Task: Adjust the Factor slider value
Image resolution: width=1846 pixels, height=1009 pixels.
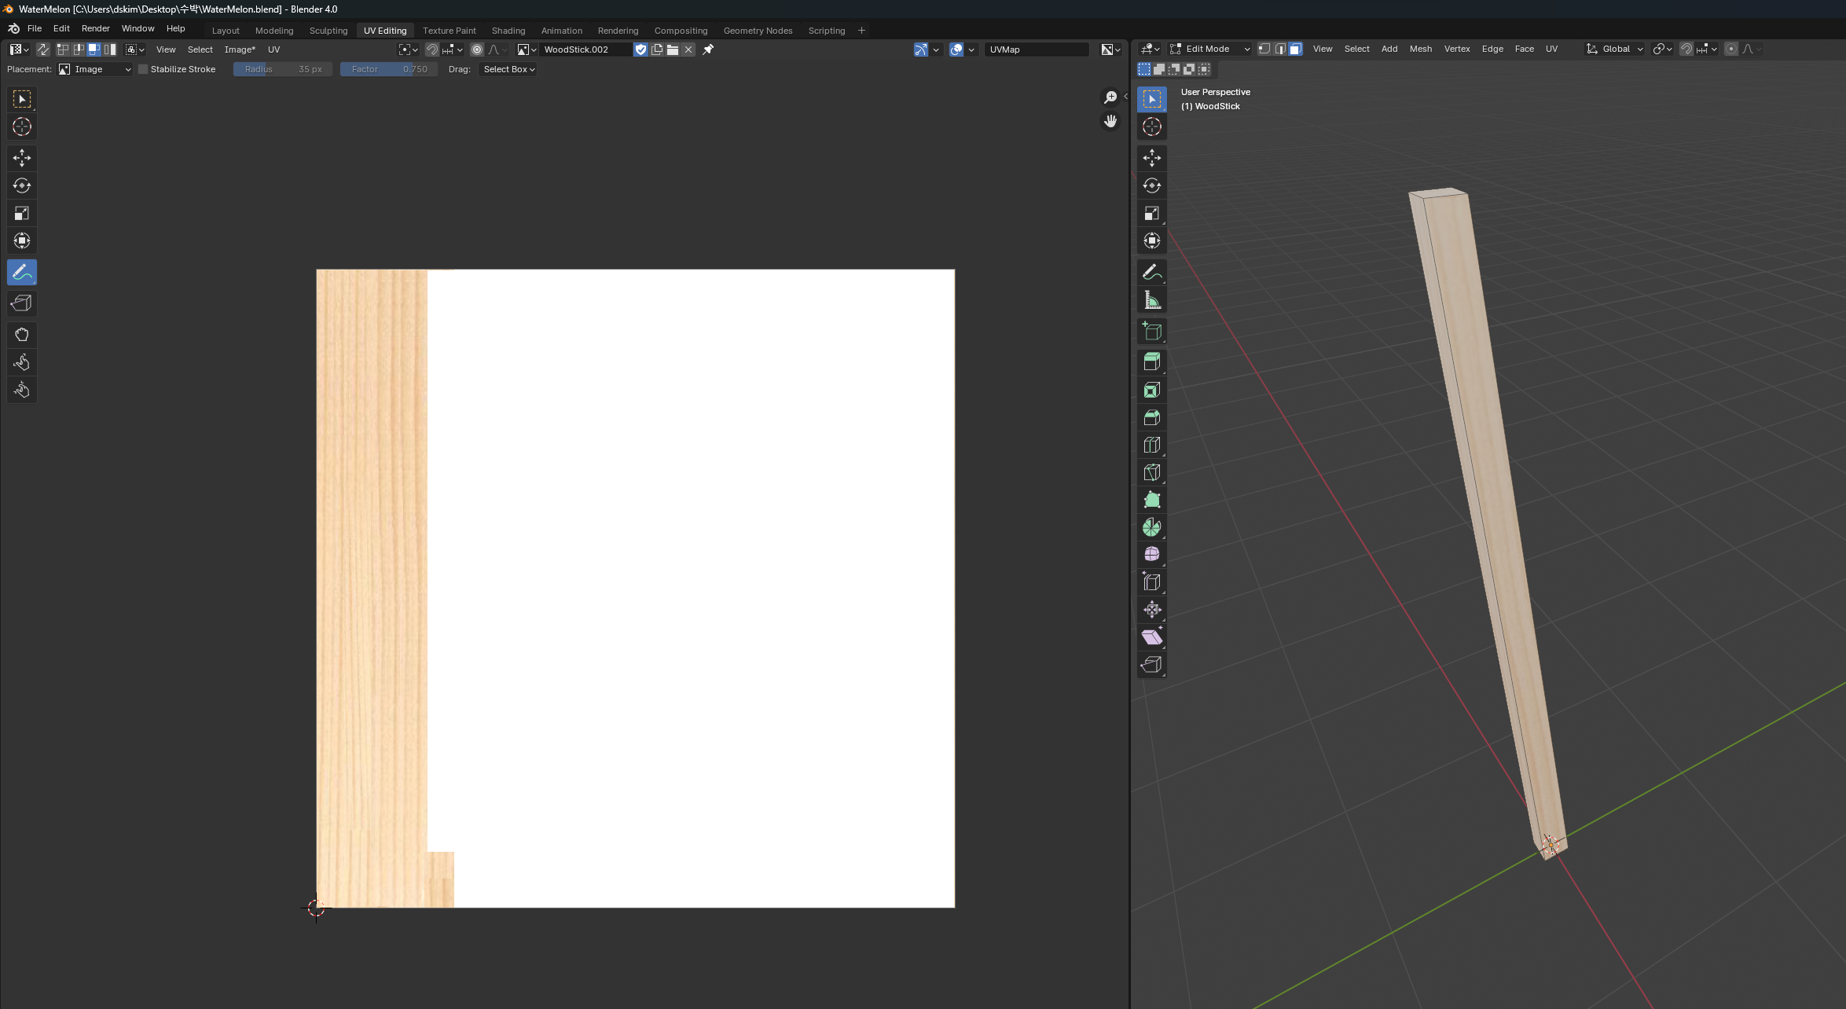Action: tap(388, 69)
